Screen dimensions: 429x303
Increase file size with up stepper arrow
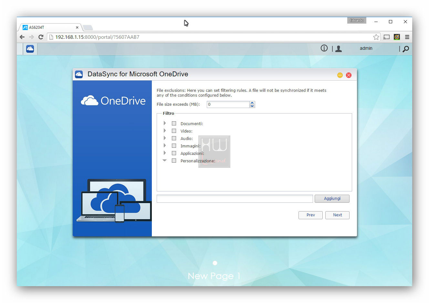[x=252, y=103]
